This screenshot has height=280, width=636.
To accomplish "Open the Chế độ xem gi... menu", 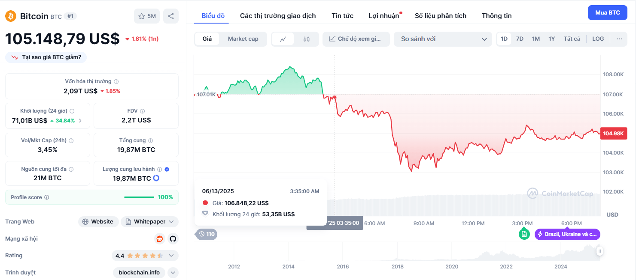I will tap(356, 39).
